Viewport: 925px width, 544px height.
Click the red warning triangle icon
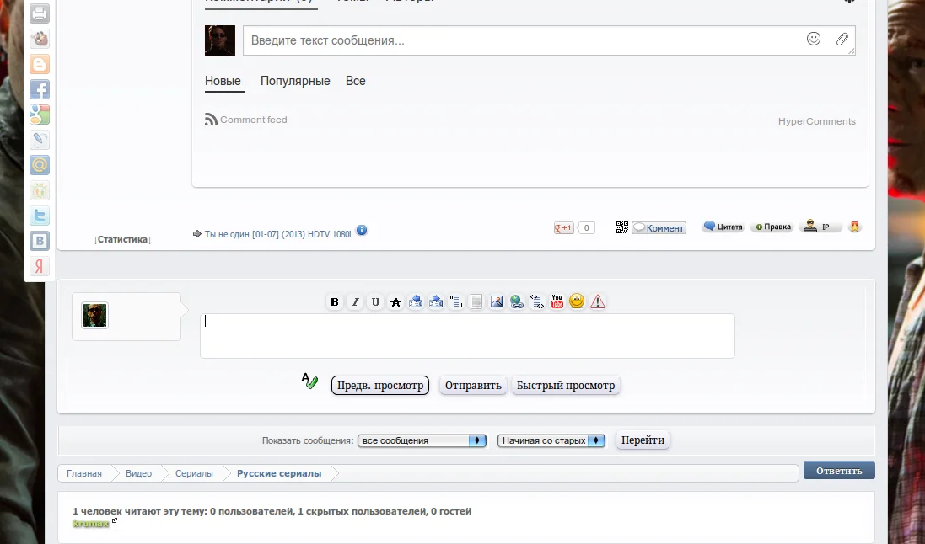[x=598, y=301]
